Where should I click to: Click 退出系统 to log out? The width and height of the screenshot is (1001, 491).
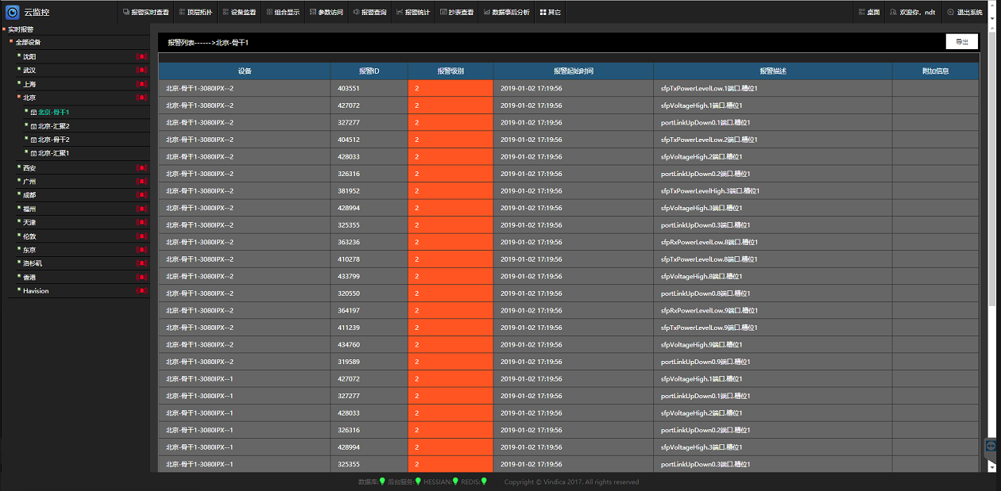[964, 13]
